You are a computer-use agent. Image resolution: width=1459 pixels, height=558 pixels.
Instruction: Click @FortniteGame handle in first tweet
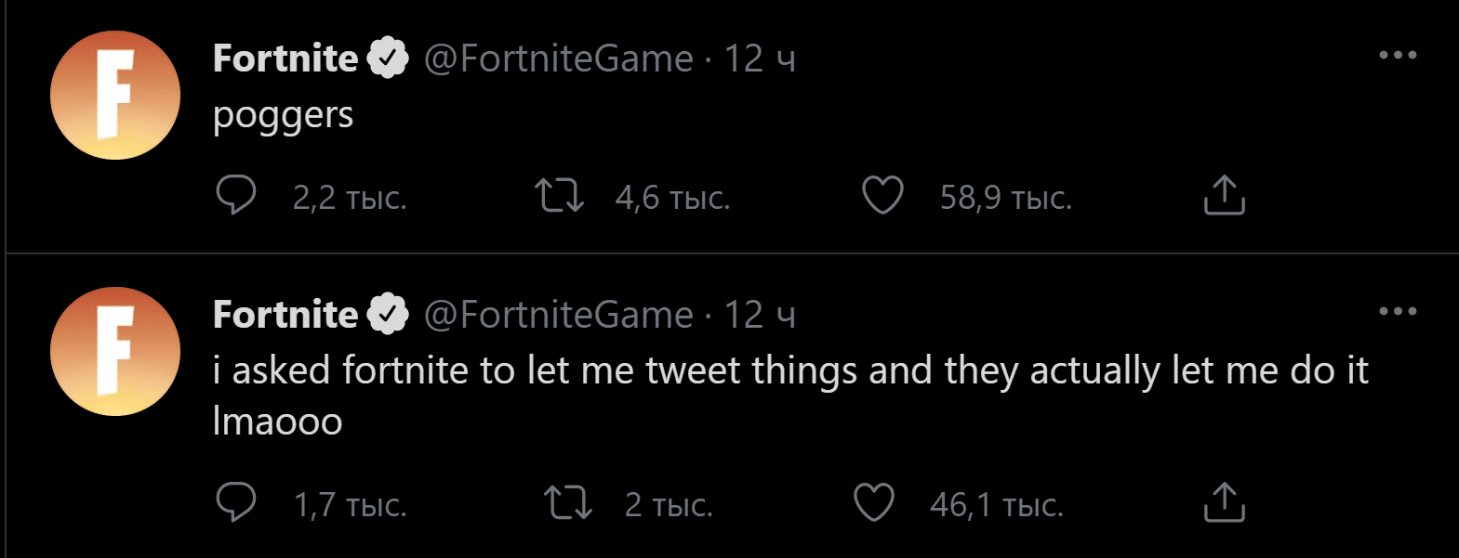tap(558, 58)
